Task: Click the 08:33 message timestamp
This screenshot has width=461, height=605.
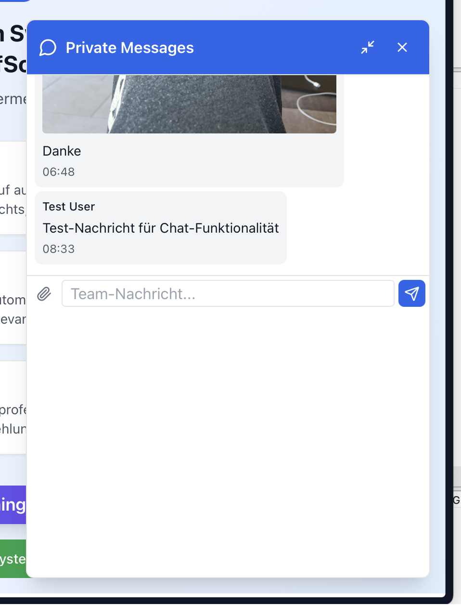Action: coord(59,249)
